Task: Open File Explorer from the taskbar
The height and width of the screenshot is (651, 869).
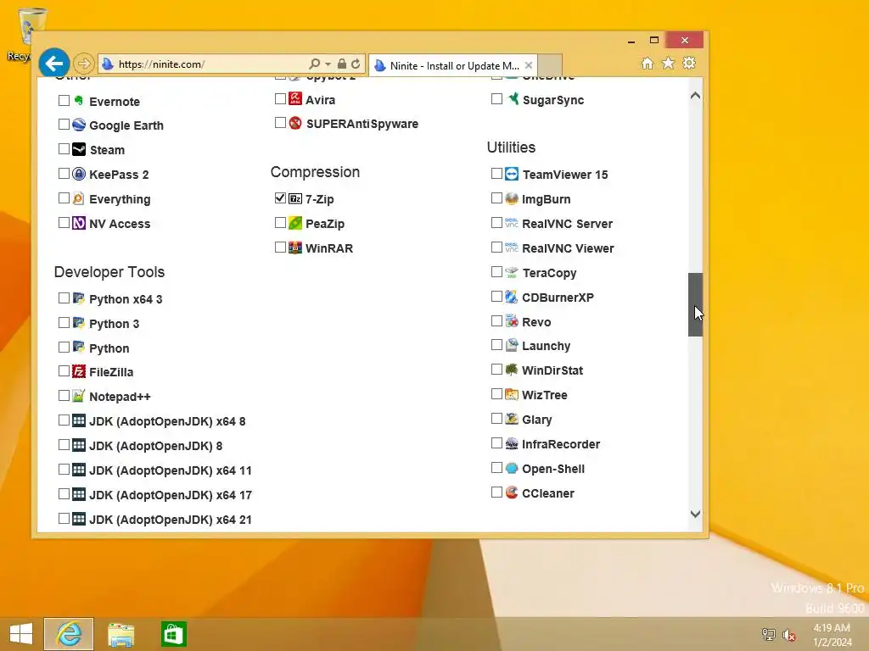Action: tap(121, 634)
